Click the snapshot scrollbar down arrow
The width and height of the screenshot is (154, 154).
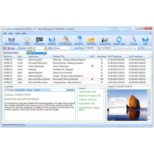point(149,120)
